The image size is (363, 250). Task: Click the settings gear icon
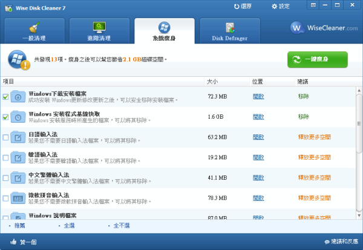274,7
